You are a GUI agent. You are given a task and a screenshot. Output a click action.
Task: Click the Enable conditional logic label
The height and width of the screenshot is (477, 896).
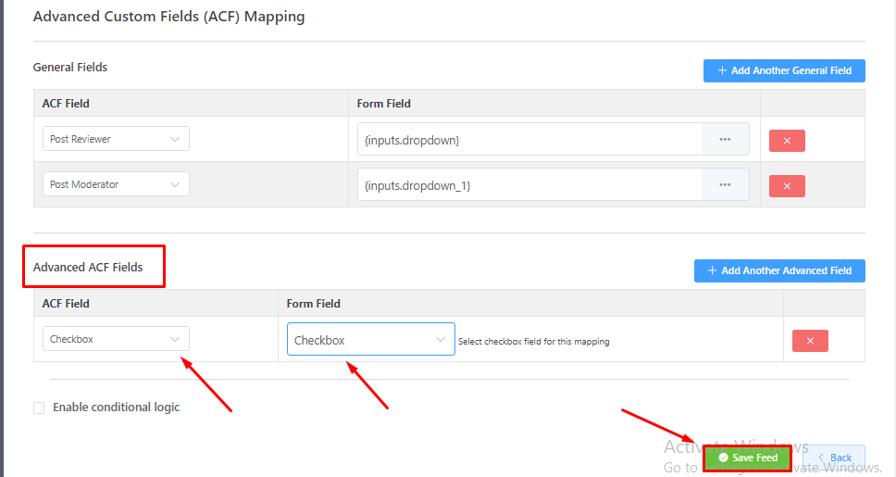coord(117,408)
